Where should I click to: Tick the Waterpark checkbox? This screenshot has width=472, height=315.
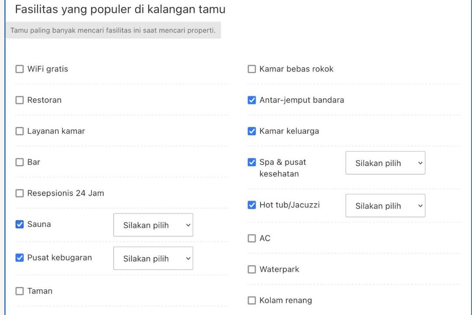tap(252, 269)
